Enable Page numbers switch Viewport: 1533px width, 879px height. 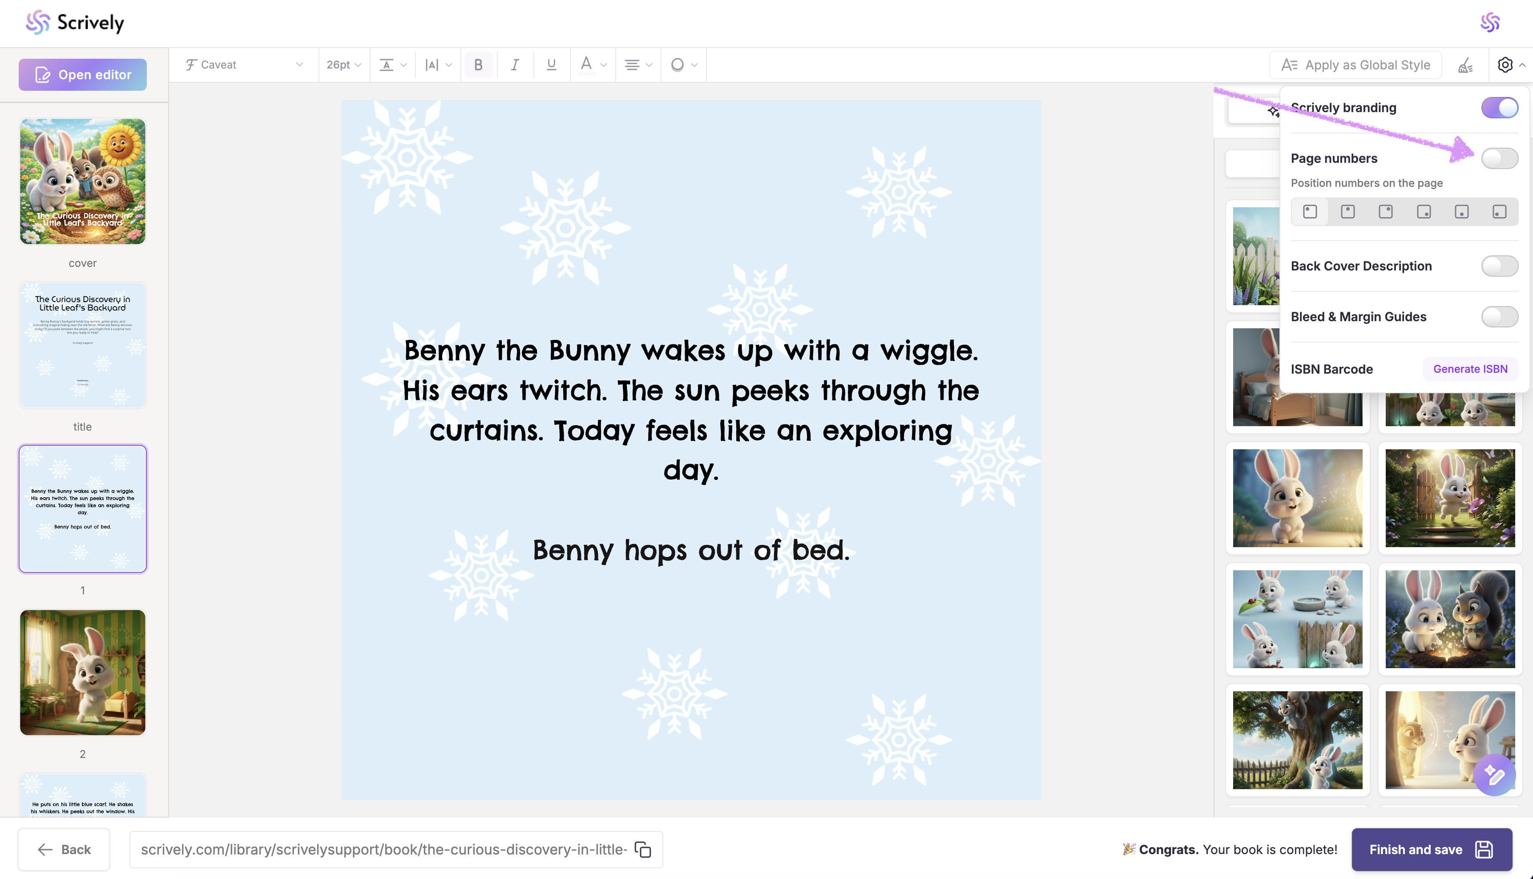click(x=1499, y=159)
